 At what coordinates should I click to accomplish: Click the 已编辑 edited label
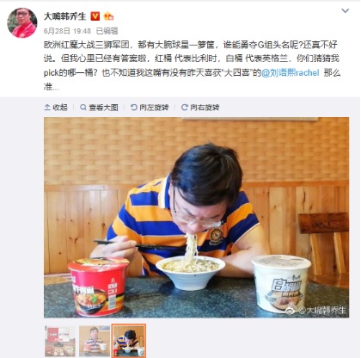point(107,31)
